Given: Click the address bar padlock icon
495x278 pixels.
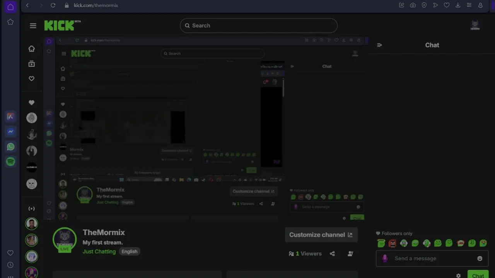Looking at the screenshot, I should click(x=67, y=5).
